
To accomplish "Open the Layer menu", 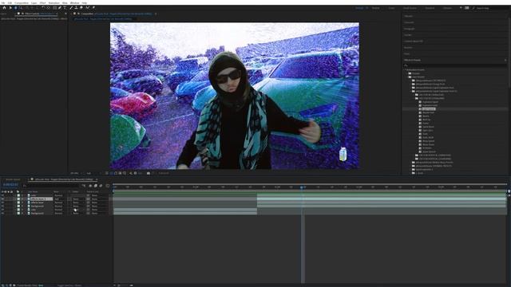I will pos(34,2).
